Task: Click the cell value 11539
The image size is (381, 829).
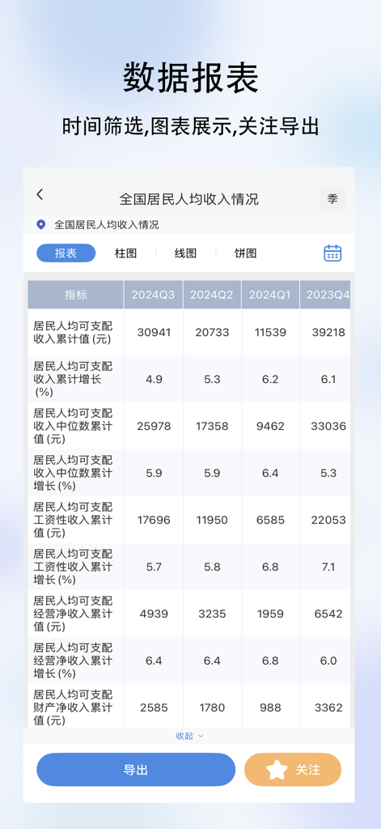Action: (270, 333)
